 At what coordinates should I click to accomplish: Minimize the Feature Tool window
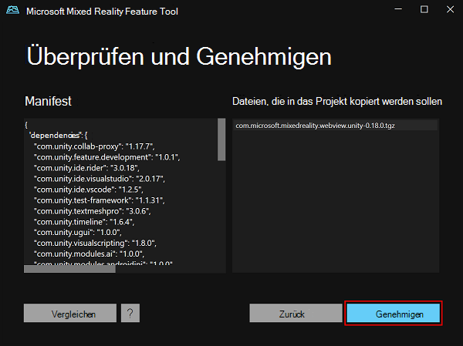[x=398, y=9]
